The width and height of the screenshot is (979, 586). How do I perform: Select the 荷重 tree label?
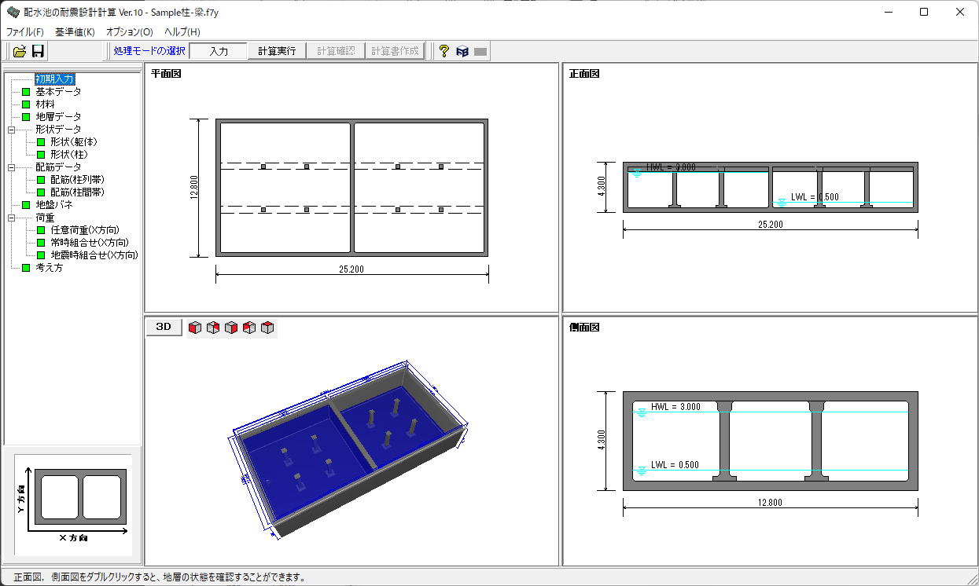tap(45, 218)
